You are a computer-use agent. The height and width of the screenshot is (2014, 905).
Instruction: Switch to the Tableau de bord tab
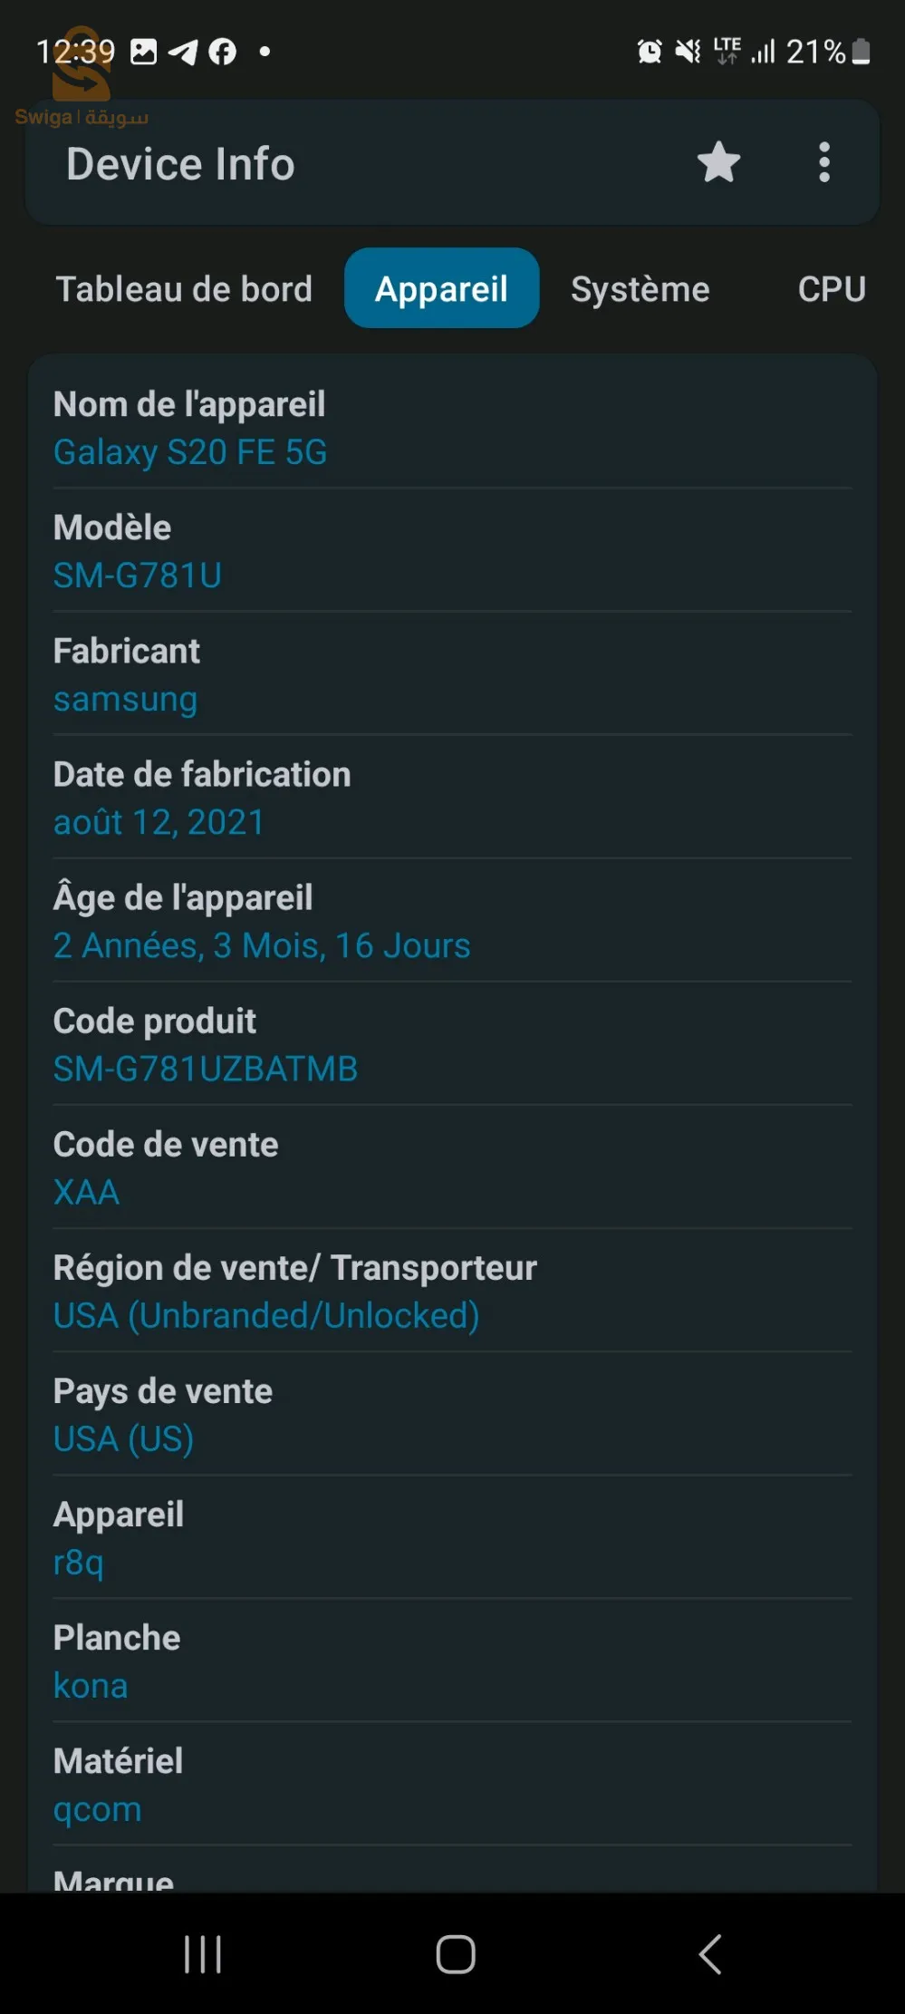tap(184, 289)
